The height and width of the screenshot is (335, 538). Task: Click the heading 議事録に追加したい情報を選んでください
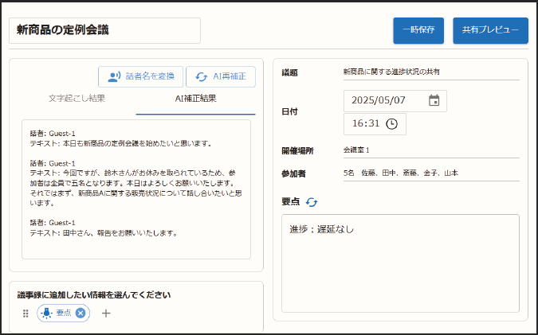click(94, 295)
